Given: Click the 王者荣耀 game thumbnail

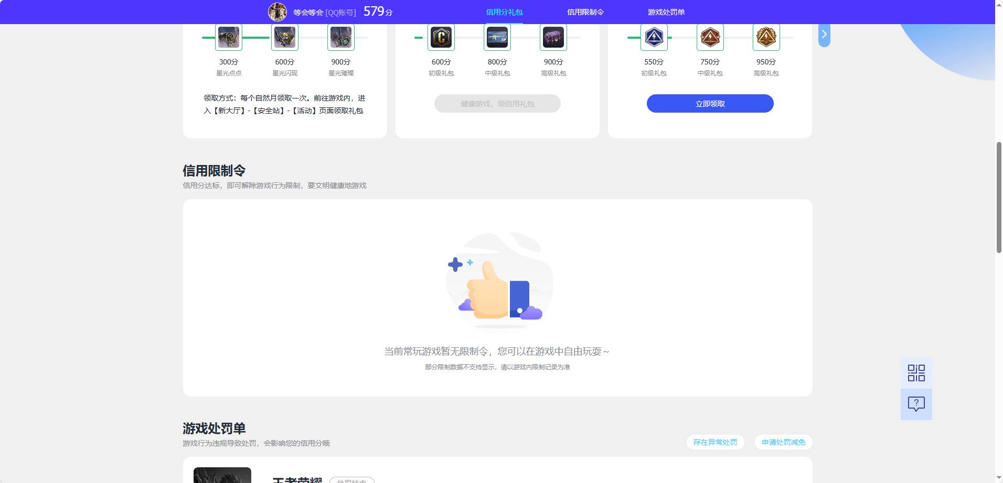Looking at the screenshot, I should [222, 475].
